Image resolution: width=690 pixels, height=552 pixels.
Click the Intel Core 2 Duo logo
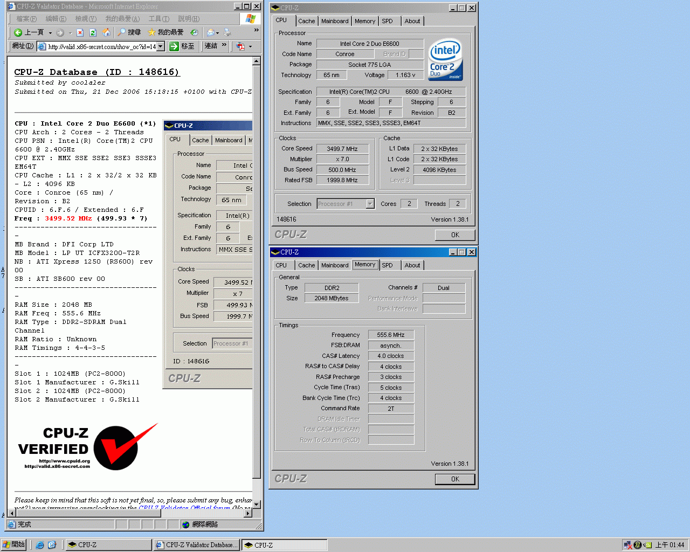pos(445,59)
